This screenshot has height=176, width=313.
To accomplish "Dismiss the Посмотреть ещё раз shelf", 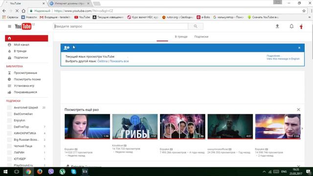I will [298, 110].
